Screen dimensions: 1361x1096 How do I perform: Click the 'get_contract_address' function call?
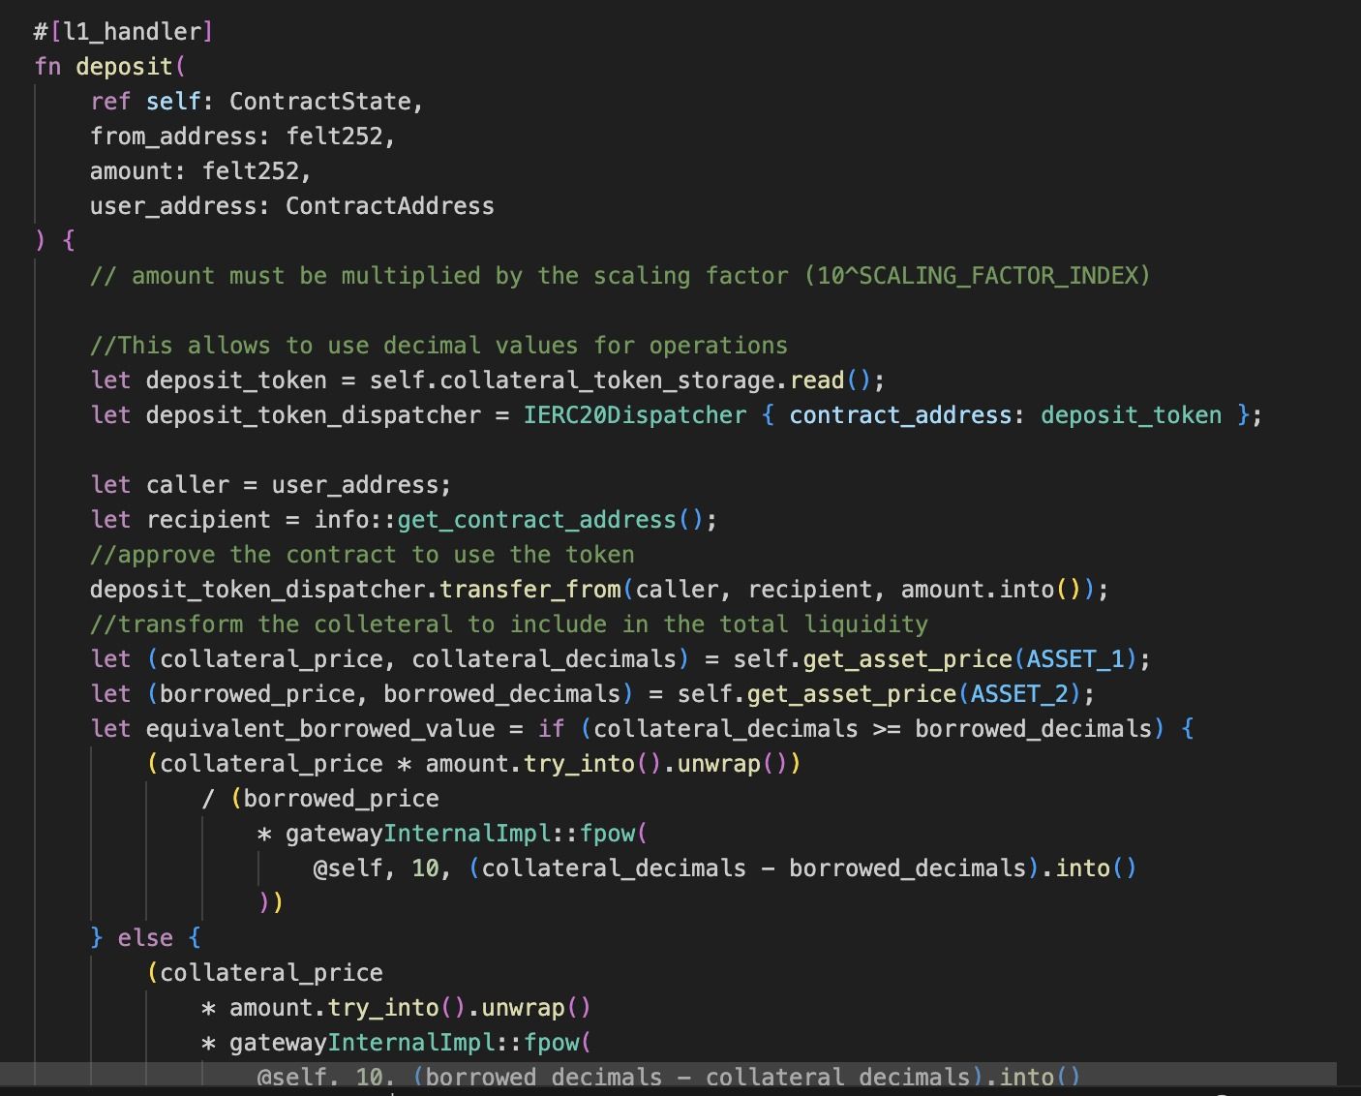pyautogui.click(x=536, y=520)
